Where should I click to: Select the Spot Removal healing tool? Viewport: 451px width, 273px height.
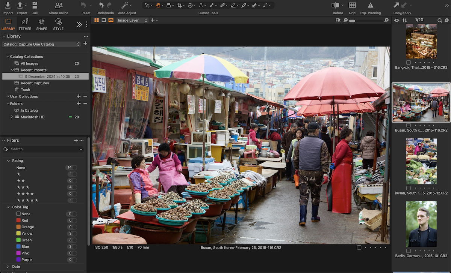pyautogui.click(x=223, y=5)
